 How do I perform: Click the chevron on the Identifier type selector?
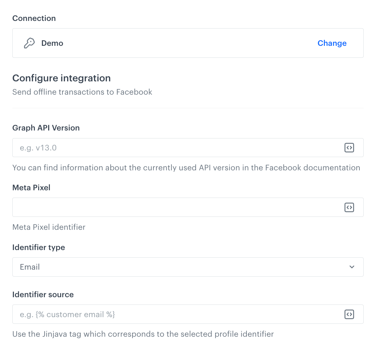pyautogui.click(x=351, y=267)
